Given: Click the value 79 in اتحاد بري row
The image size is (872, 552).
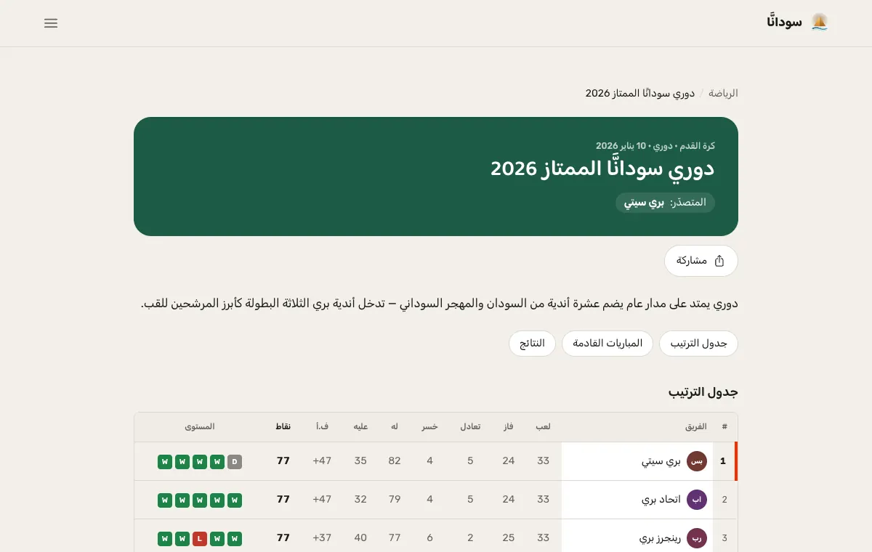Looking at the screenshot, I should click(x=395, y=500).
